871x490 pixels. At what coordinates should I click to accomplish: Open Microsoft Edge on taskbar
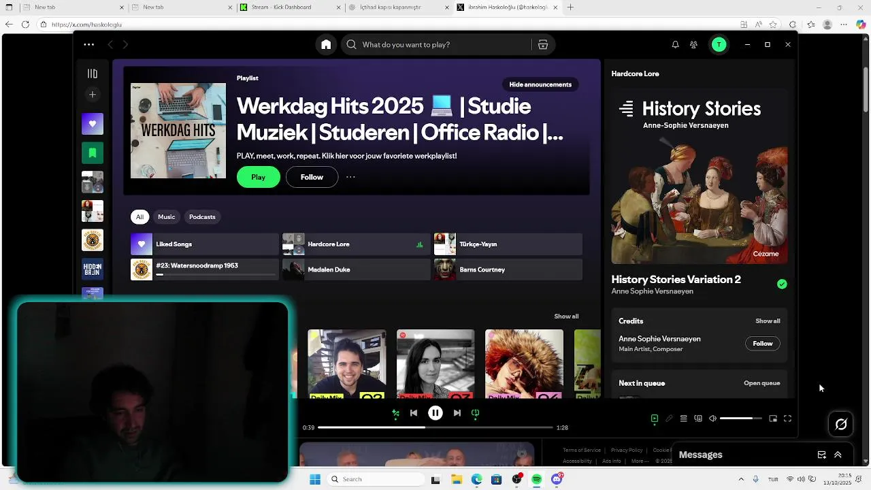[x=476, y=479]
